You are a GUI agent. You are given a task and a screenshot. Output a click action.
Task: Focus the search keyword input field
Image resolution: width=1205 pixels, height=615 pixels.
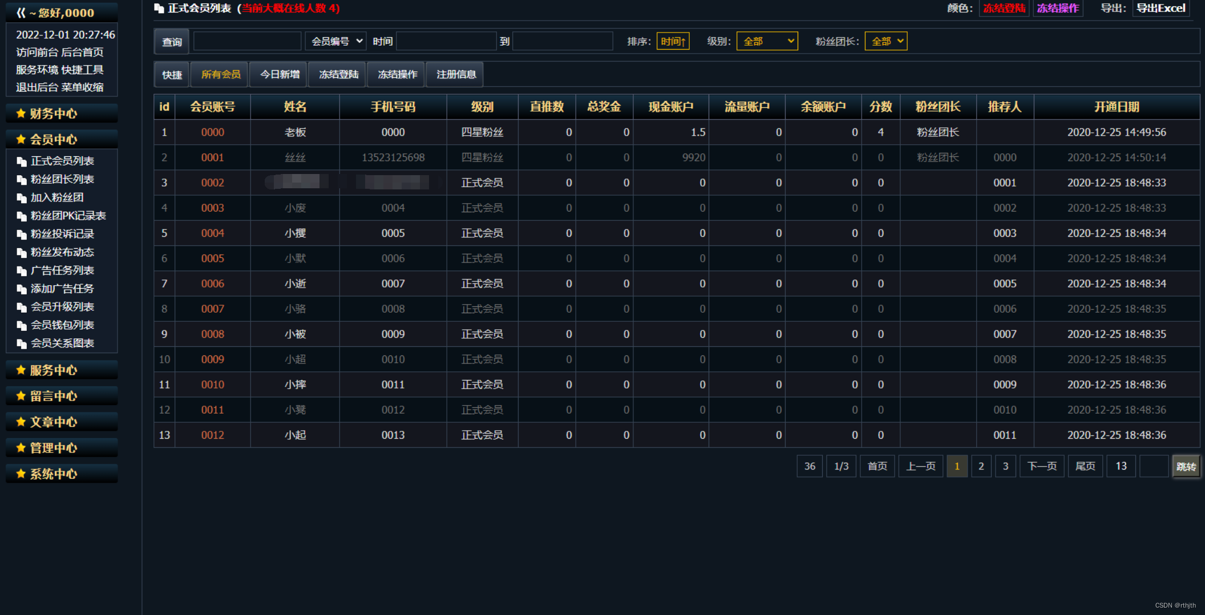point(247,41)
